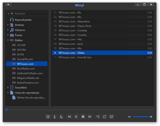This screenshot has width=160, height=126.
Task: Mute audio with the speaker icon
Action: 130,117
